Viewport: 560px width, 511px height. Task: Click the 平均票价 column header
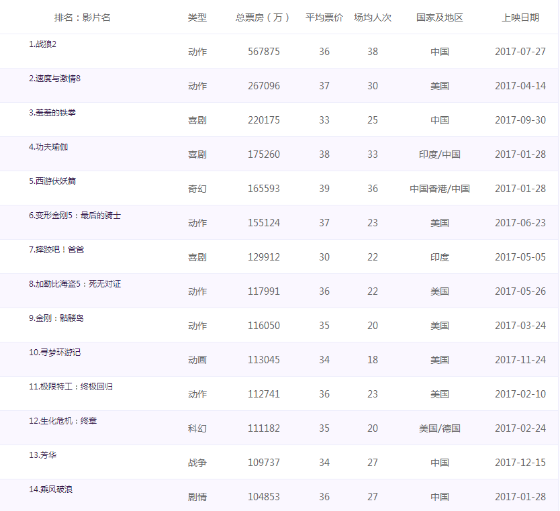(324, 17)
